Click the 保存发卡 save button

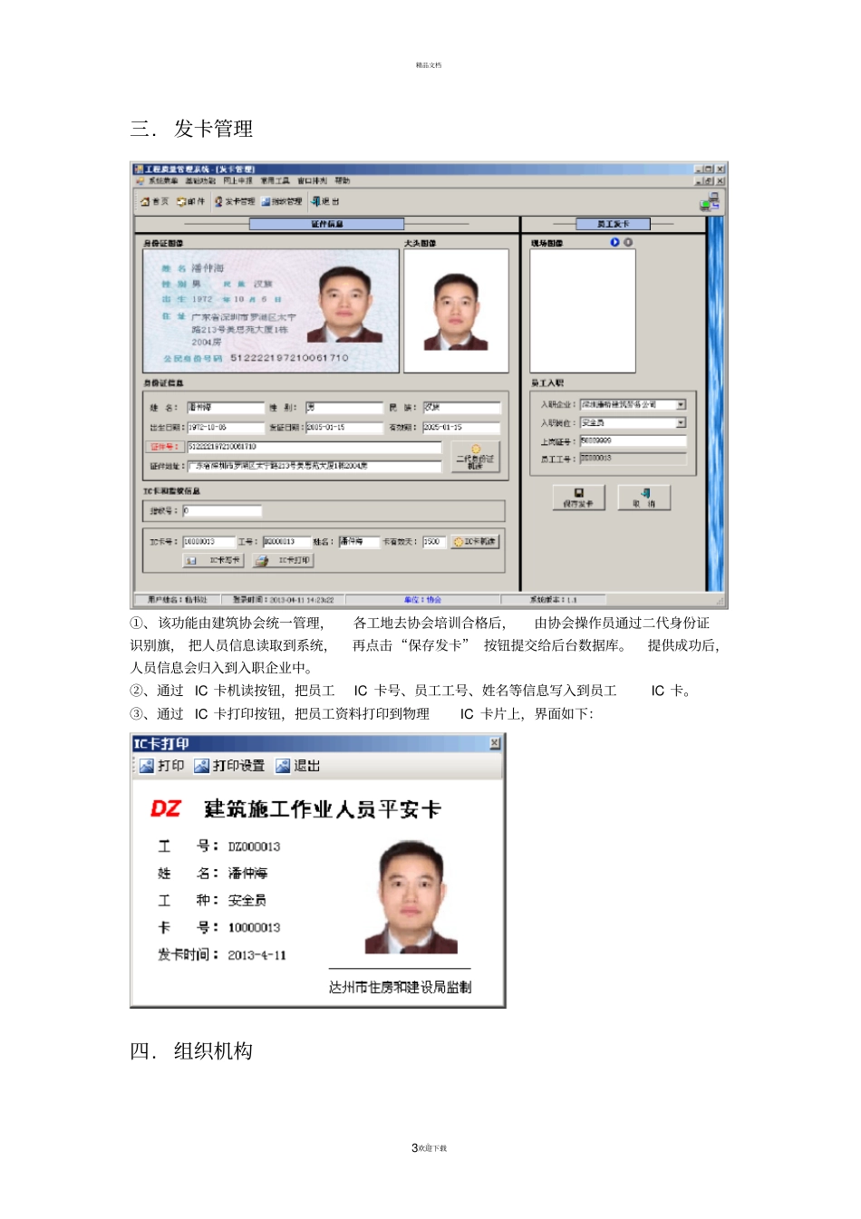pyautogui.click(x=578, y=498)
